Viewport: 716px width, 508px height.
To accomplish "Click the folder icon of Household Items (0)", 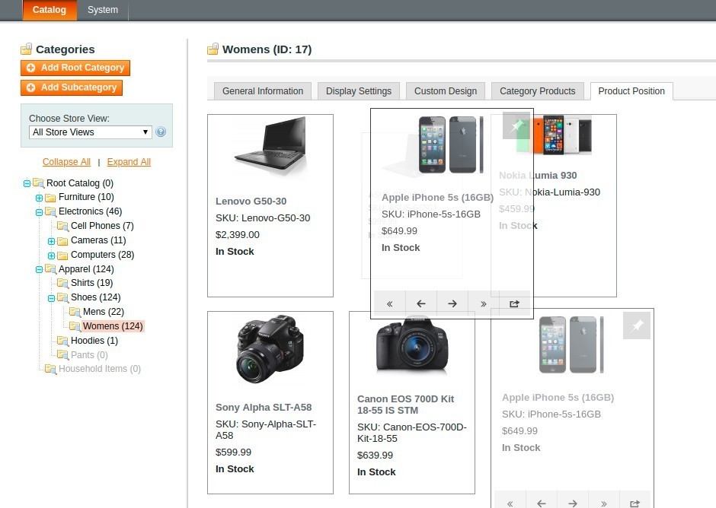I will 51,369.
